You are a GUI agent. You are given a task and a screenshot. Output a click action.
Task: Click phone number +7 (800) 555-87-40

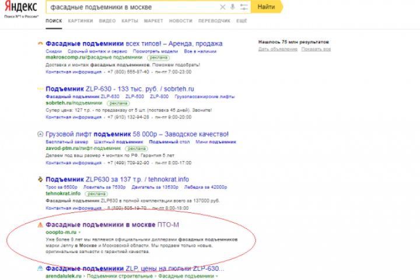pos(128,72)
